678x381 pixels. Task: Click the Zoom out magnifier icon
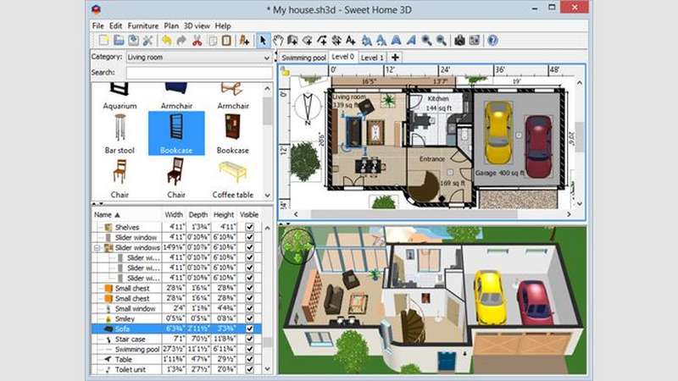[x=442, y=41]
